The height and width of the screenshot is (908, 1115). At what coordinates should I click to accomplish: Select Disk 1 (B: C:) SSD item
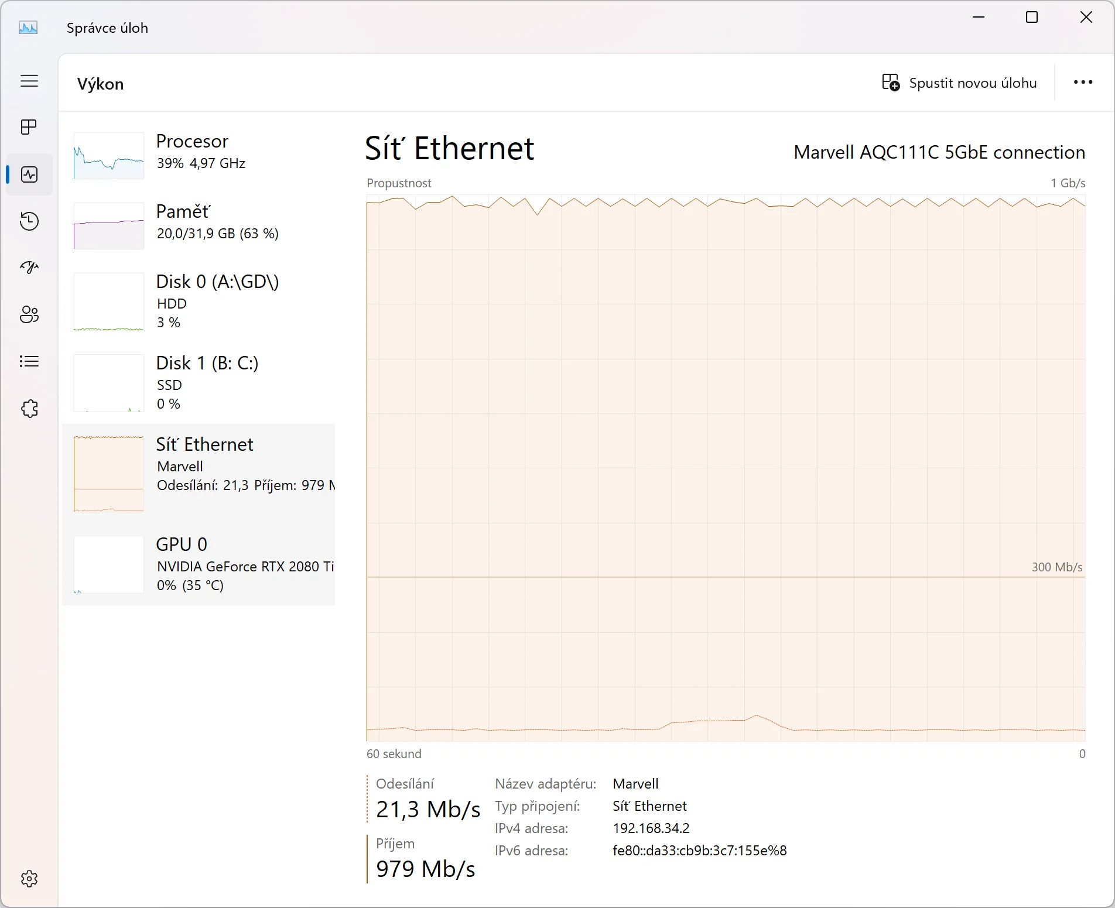[199, 383]
